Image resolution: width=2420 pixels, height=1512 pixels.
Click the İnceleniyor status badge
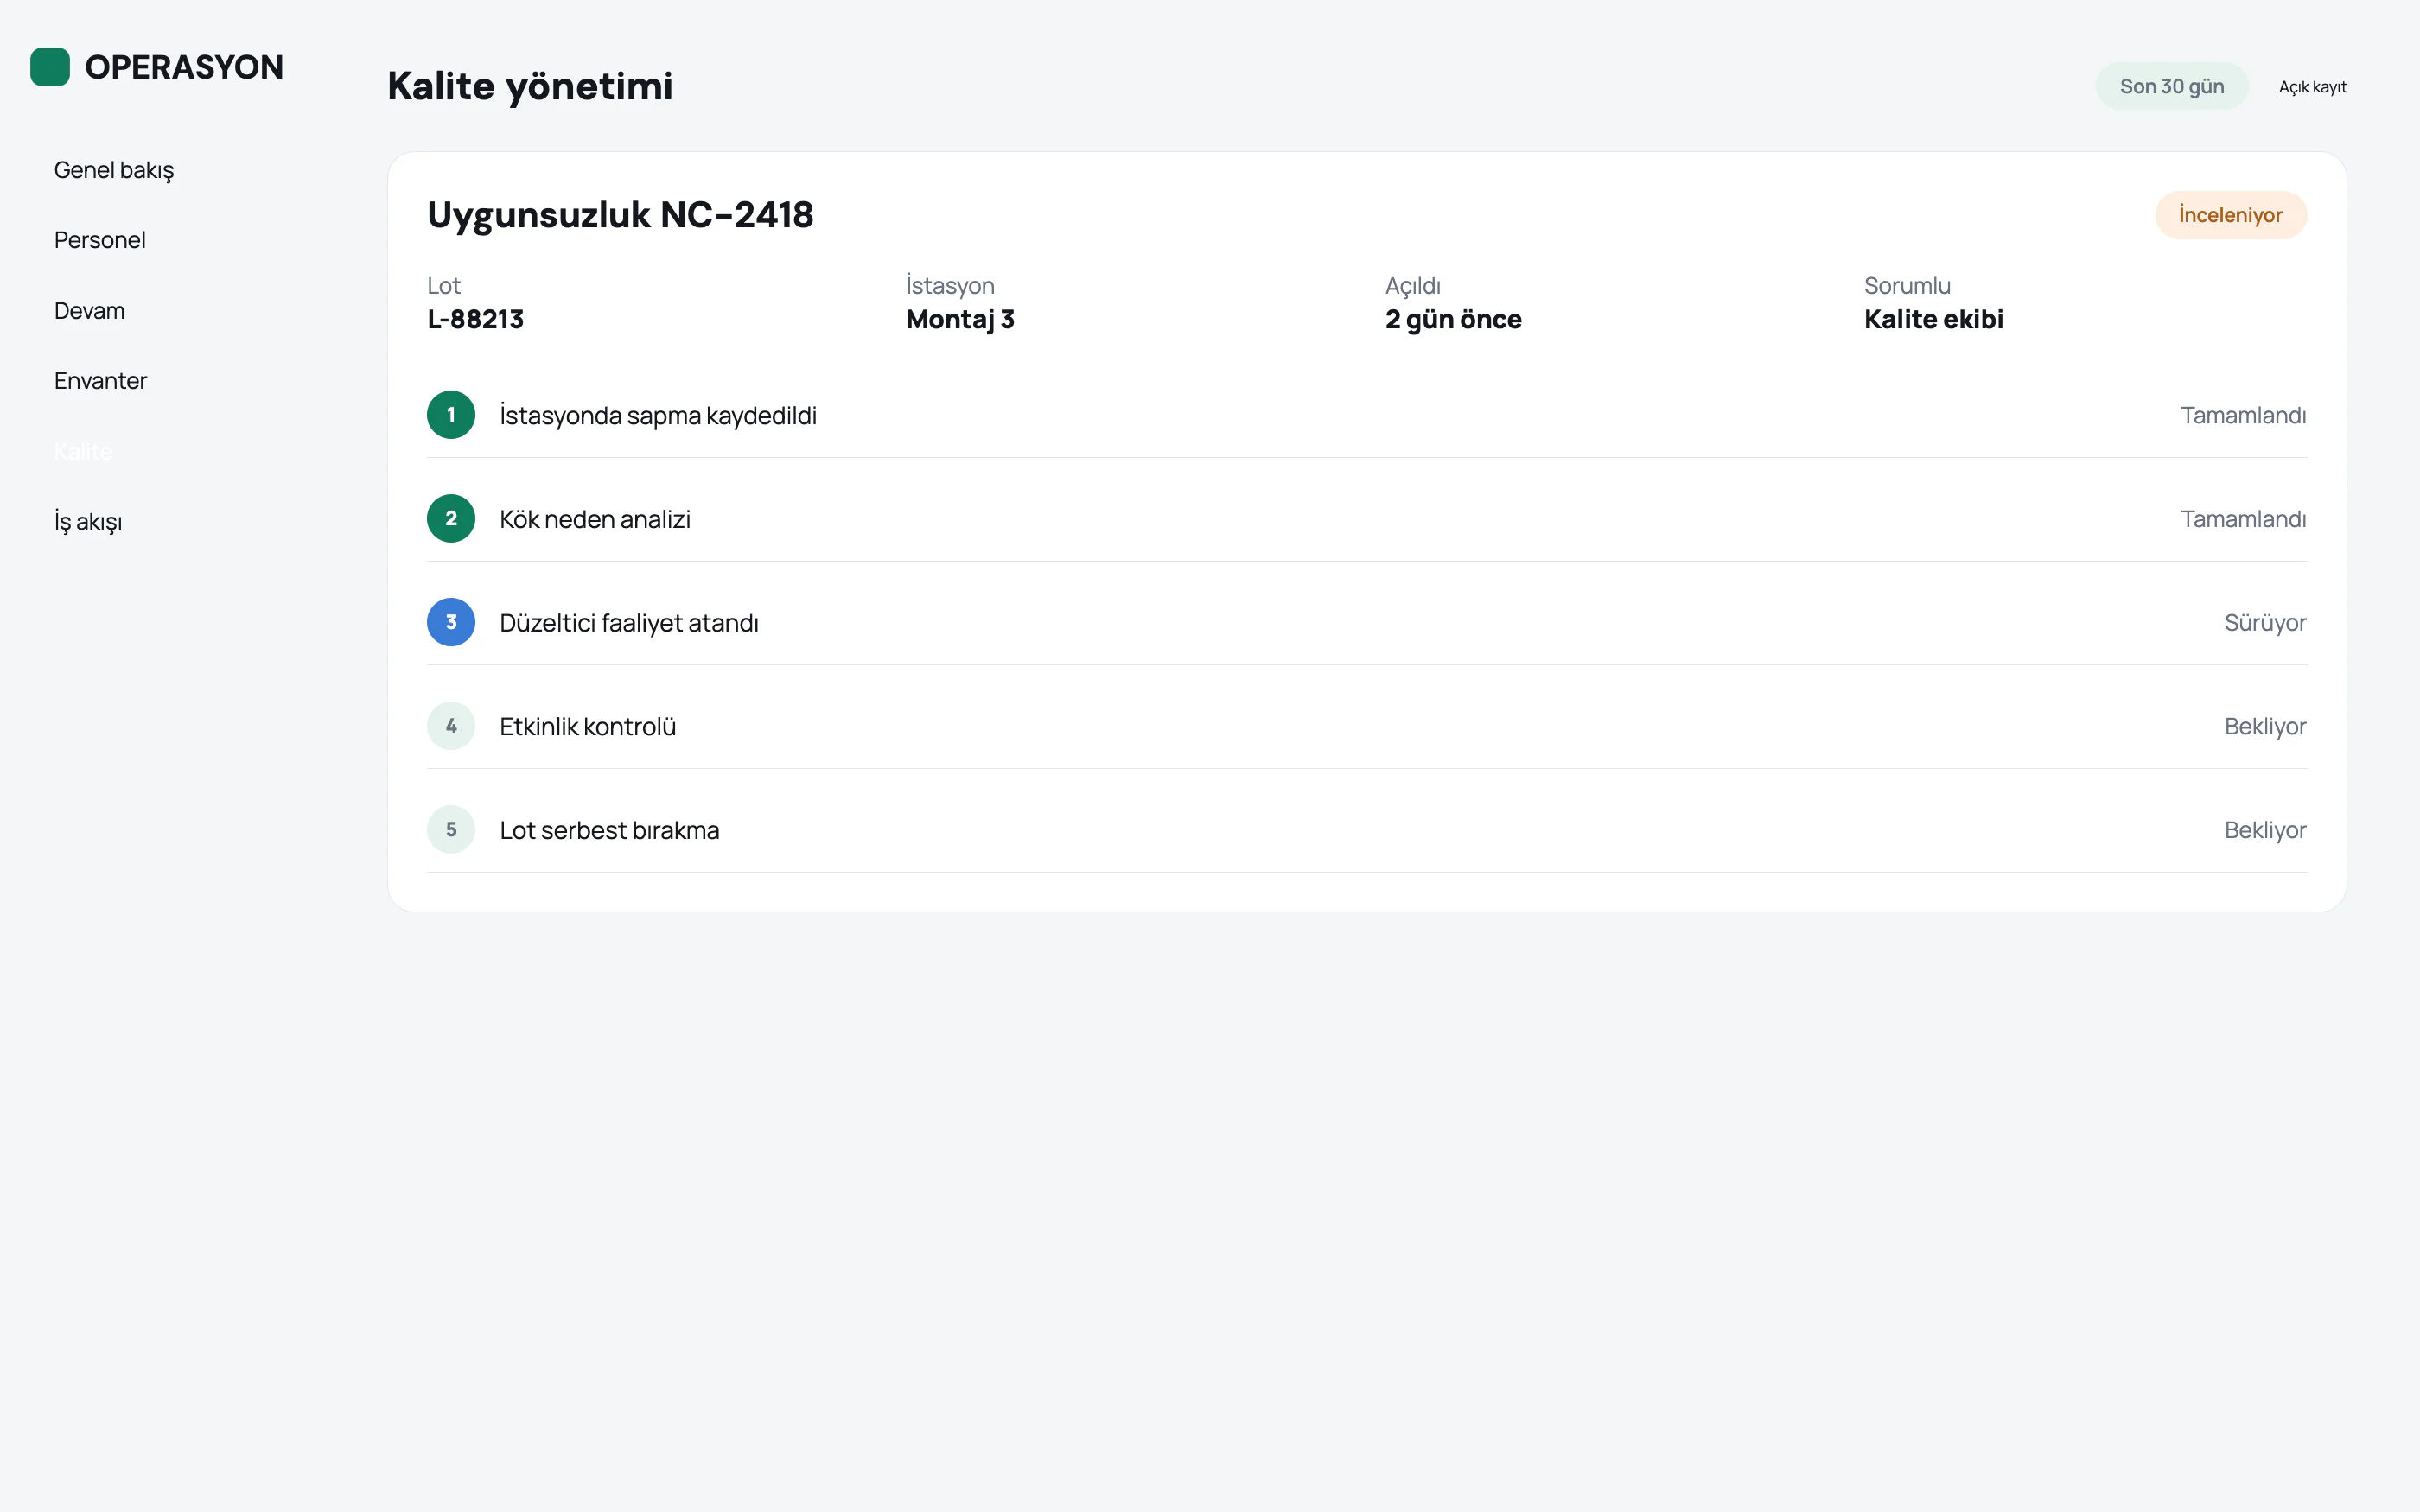click(2231, 215)
